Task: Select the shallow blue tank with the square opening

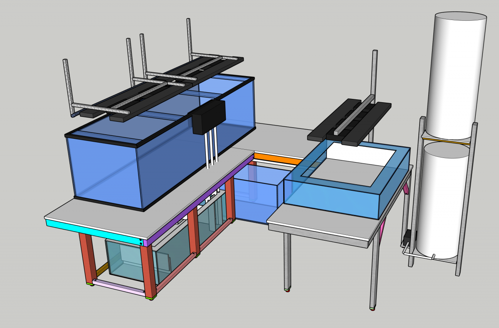Action: point(347,180)
